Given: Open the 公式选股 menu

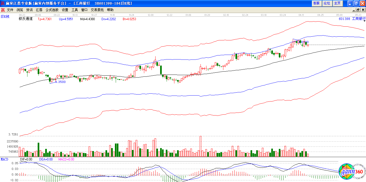Looking at the screenshot, I should tap(52, 10).
